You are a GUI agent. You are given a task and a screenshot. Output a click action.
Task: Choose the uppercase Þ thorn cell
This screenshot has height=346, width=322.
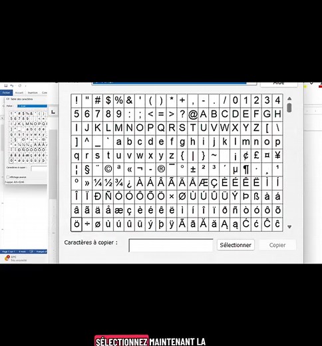[246, 197]
